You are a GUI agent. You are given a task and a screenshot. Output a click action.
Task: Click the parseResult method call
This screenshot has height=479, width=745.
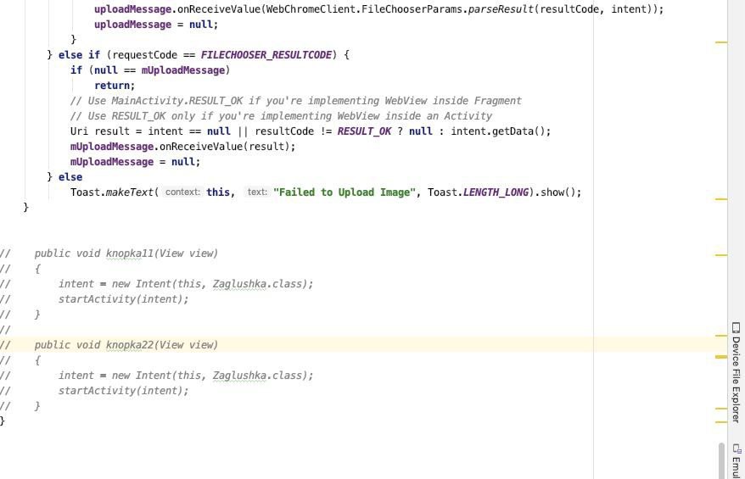tap(501, 9)
